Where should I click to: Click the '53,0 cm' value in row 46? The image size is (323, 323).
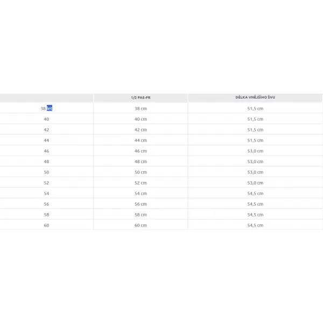255,151
